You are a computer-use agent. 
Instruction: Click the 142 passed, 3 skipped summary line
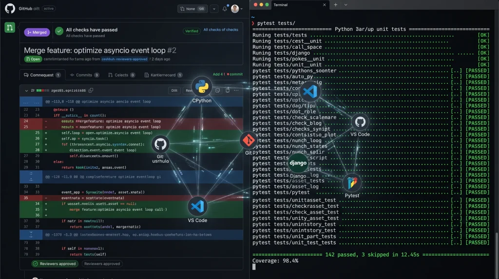pyautogui.click(x=371, y=255)
